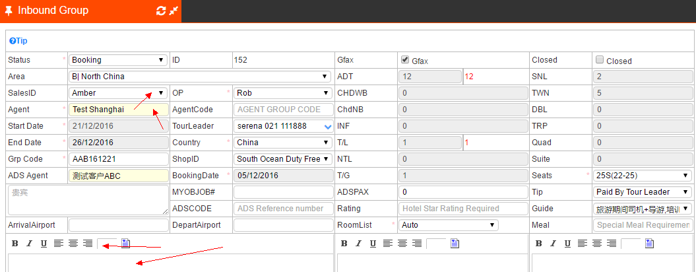The height and width of the screenshot is (272, 696).
Task: Uncheck the Gfax checkbox
Action: (x=405, y=59)
